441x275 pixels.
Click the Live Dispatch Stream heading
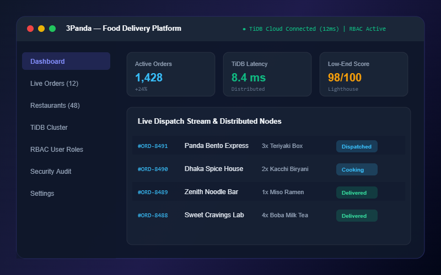point(209,121)
